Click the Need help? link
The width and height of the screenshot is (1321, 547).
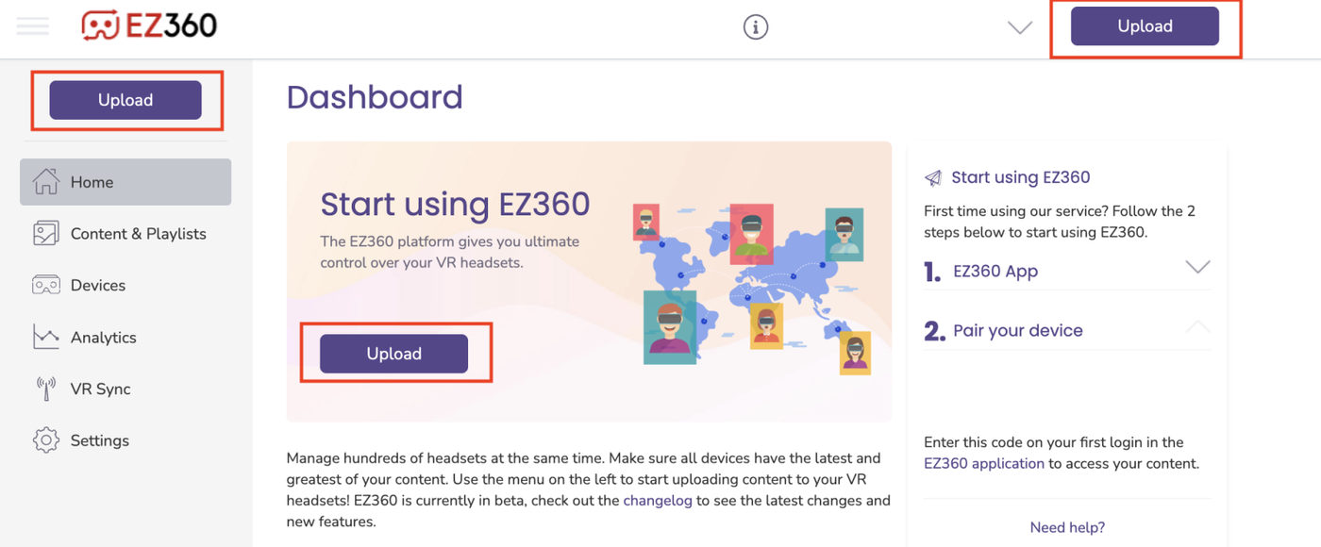coord(1067,527)
